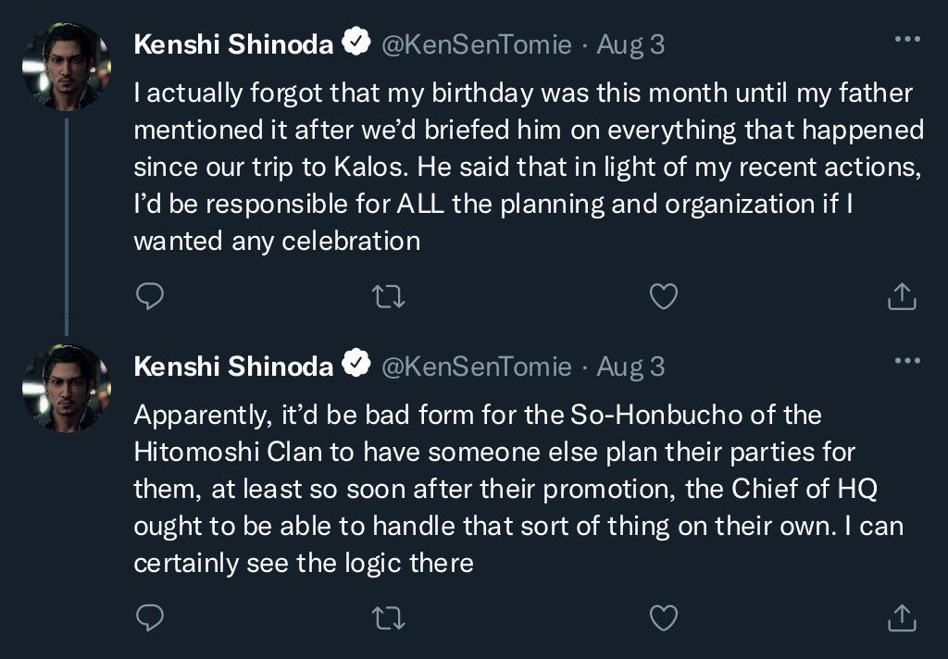
Task: Open more options menu on second tweet
Action: tap(906, 361)
